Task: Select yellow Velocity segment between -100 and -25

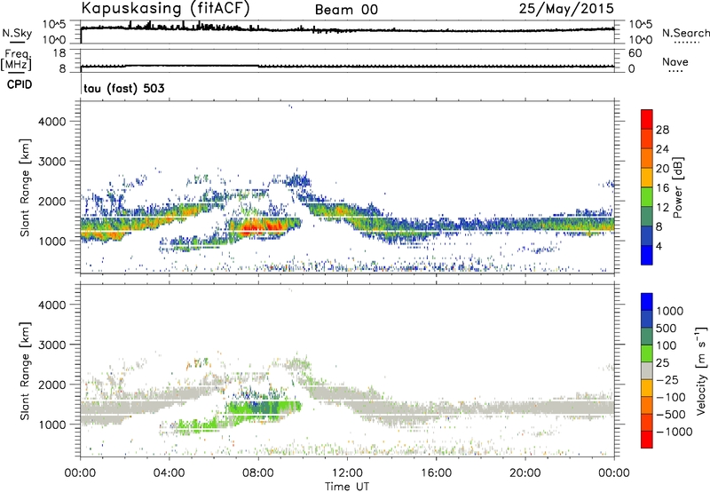Action: point(647,388)
